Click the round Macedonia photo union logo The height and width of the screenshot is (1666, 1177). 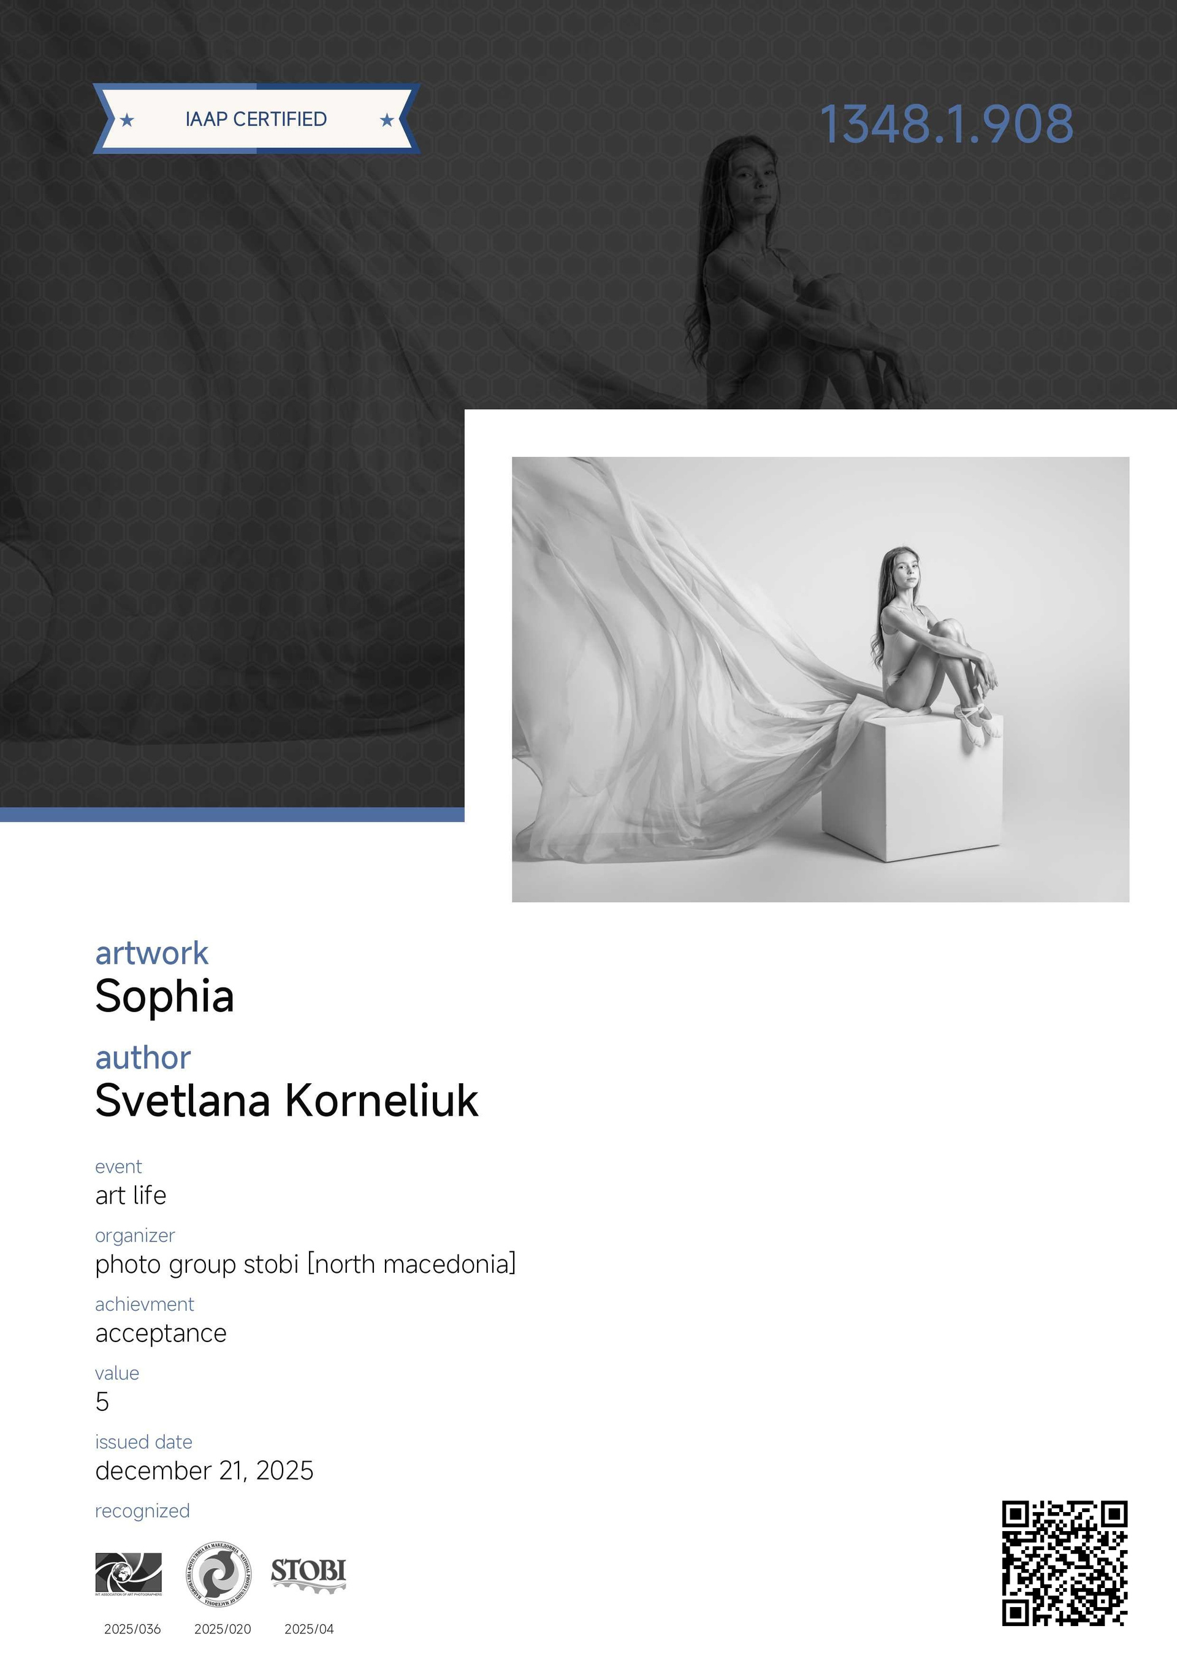pos(218,1575)
